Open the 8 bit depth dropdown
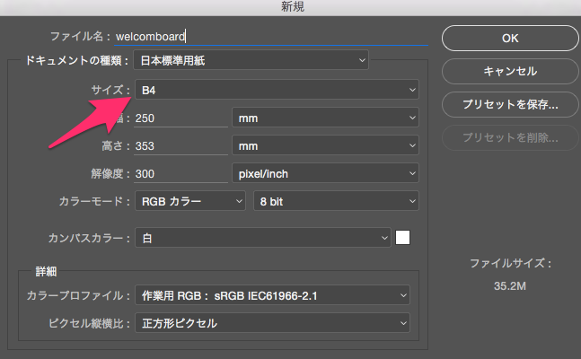The height and width of the screenshot is (359, 581). pyautogui.click(x=336, y=201)
